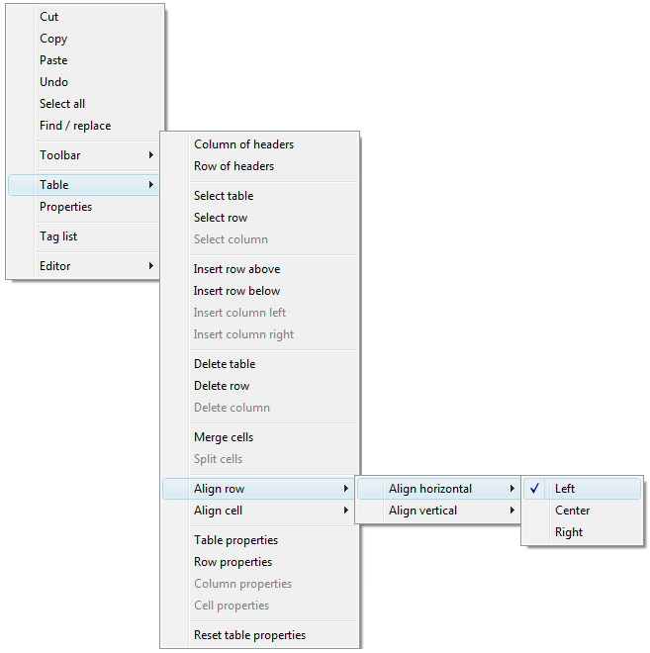Image resolution: width=650 pixels, height=653 pixels.
Task: Click Select table
Action: tap(260, 196)
